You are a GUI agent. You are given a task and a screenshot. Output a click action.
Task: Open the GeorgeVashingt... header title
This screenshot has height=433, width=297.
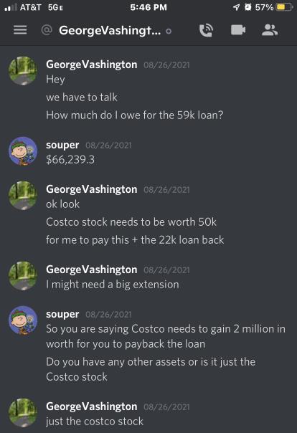click(x=110, y=30)
